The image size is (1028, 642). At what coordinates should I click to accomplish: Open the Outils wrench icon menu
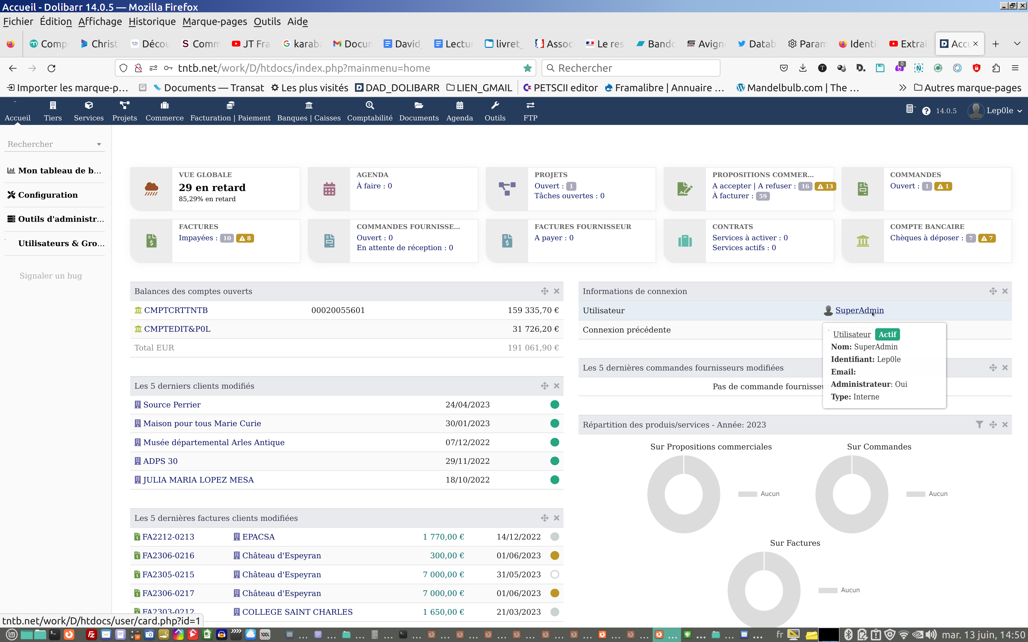point(495,105)
